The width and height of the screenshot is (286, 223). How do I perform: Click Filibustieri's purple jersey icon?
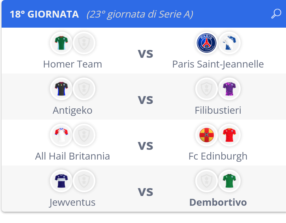[229, 89]
